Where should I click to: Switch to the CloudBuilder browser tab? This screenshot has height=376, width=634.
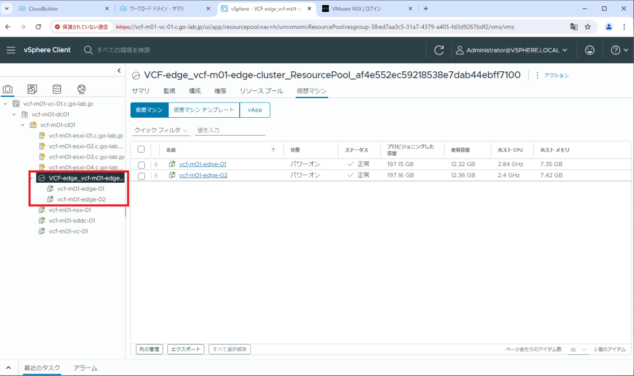62,9
